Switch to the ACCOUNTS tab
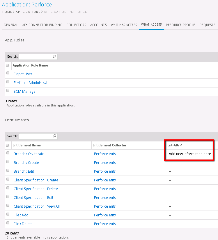This screenshot has height=240, width=218. [x=98, y=25]
